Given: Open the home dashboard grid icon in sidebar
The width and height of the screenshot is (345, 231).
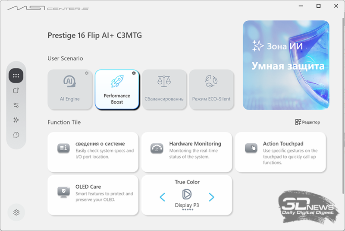Looking at the screenshot, I should 16,76.
